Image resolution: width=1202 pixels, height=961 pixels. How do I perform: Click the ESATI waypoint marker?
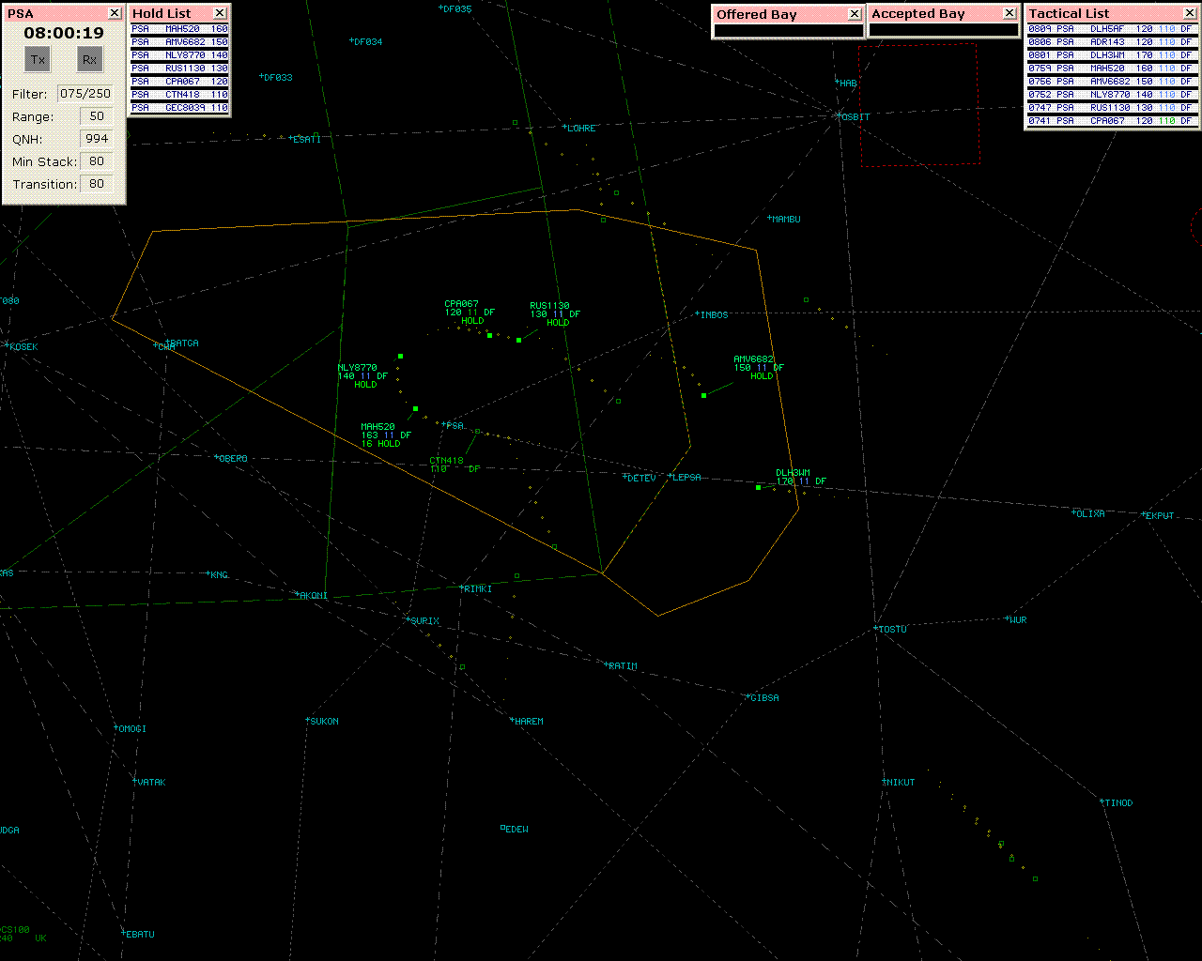(304, 139)
